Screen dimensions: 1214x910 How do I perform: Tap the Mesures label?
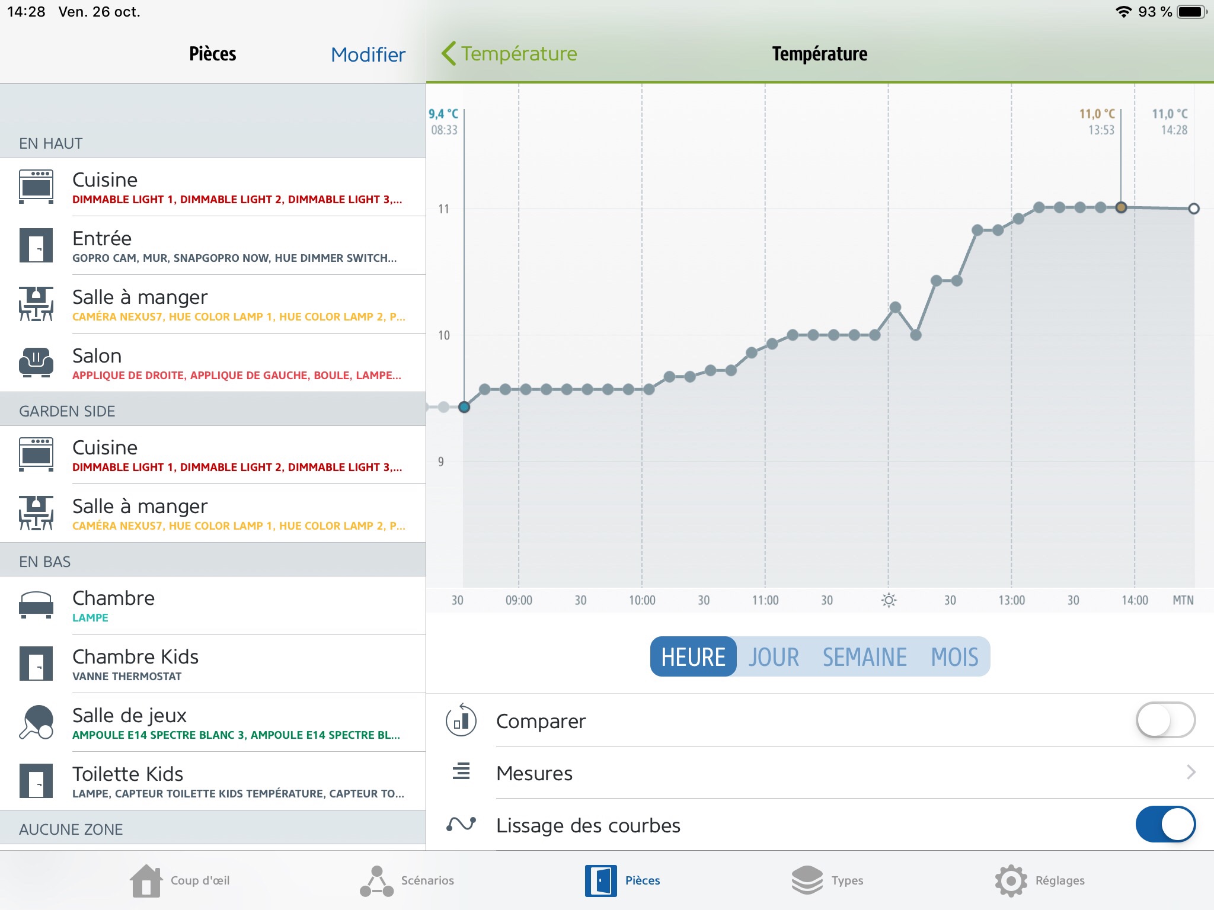(x=535, y=773)
